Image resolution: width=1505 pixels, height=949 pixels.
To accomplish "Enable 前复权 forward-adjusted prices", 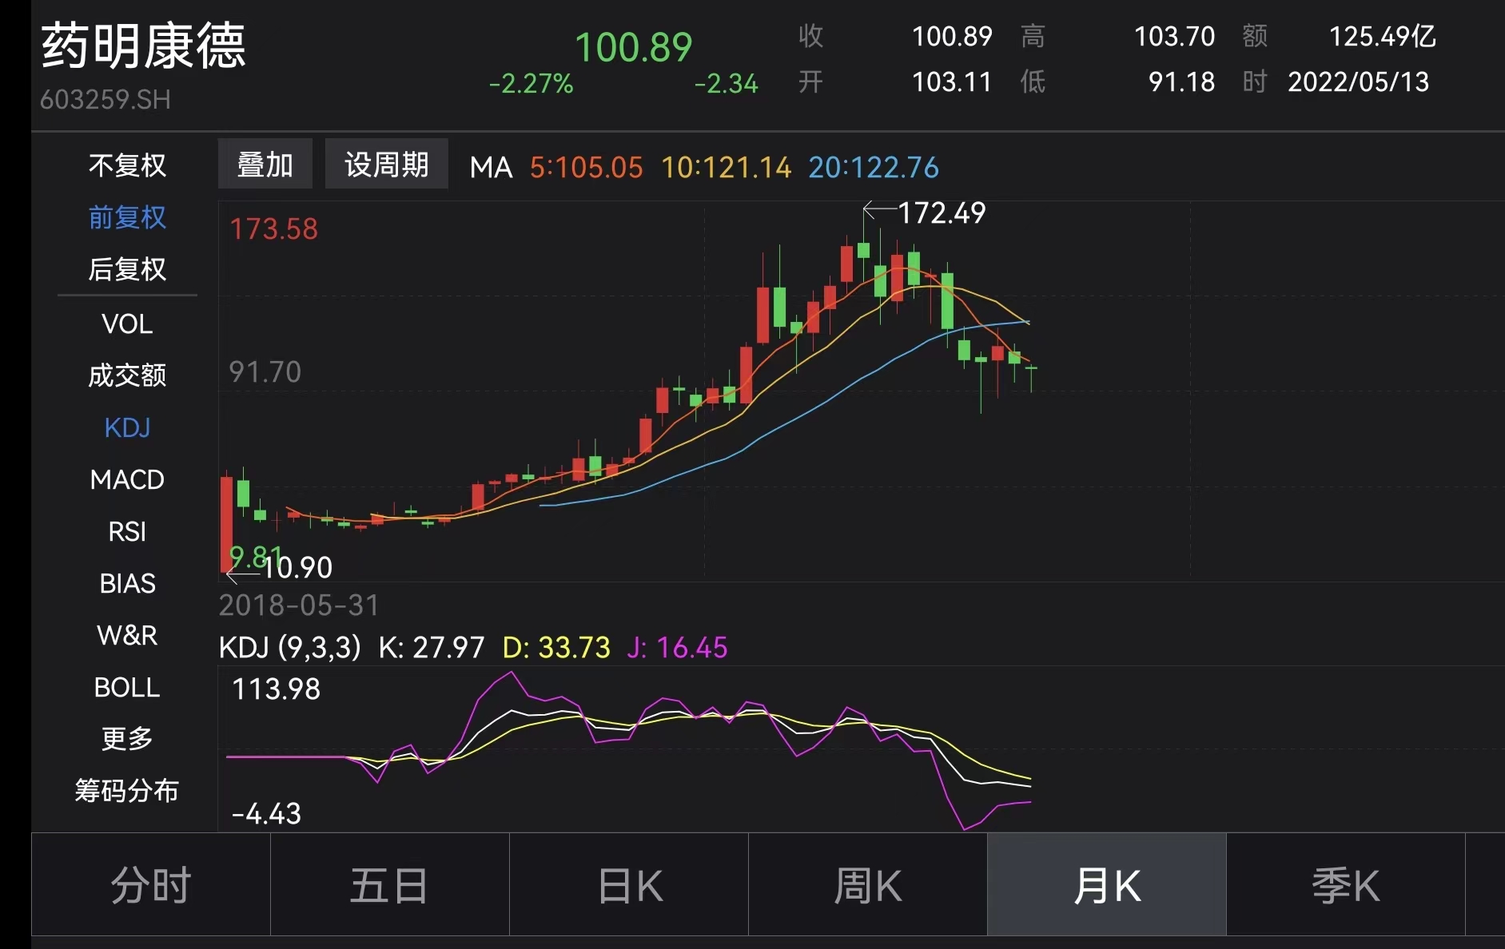I will (126, 217).
